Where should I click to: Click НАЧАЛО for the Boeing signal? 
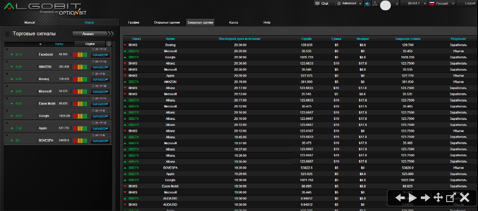pos(100,80)
